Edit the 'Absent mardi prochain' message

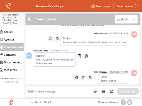(x=50, y=39)
